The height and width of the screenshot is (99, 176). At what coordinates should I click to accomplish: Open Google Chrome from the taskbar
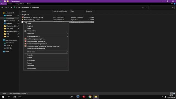[90, 97]
